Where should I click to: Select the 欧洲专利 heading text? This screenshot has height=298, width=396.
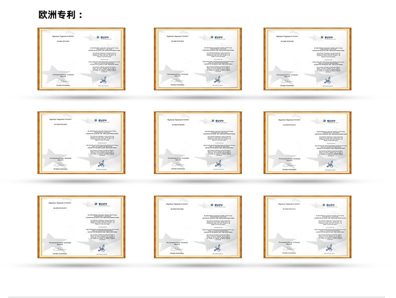click(x=61, y=14)
